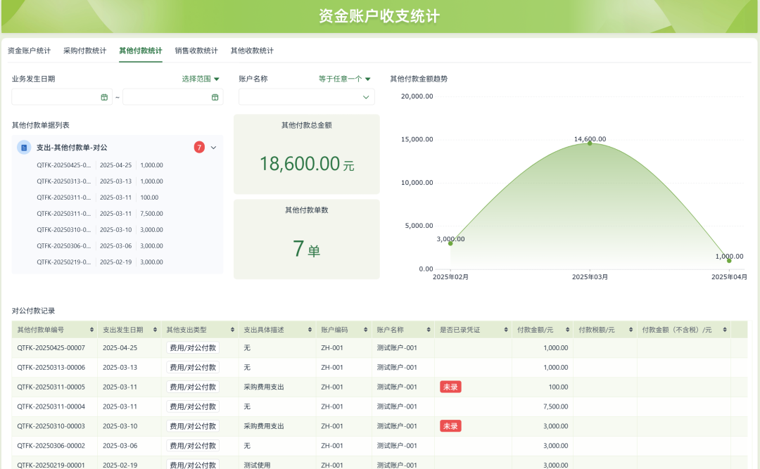Sort table by 账户编码 sort icon
The image size is (760, 469).
click(365, 330)
